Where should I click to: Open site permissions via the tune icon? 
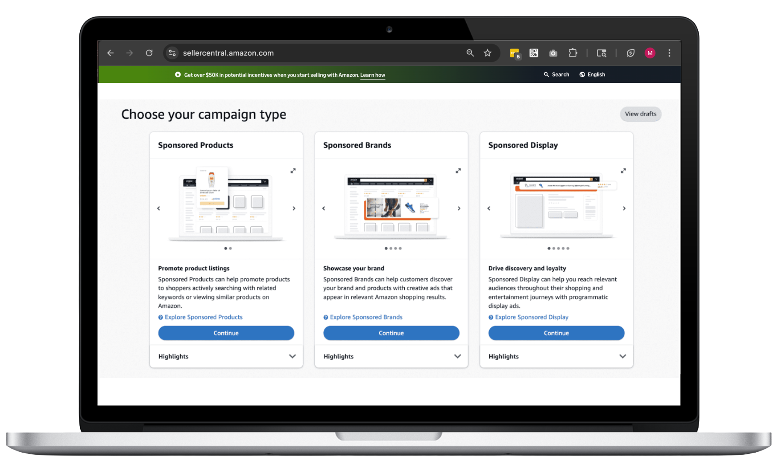click(x=173, y=53)
